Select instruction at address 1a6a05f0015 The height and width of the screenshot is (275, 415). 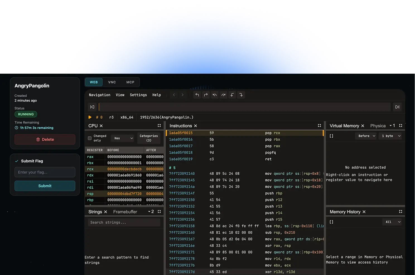(x=245, y=133)
